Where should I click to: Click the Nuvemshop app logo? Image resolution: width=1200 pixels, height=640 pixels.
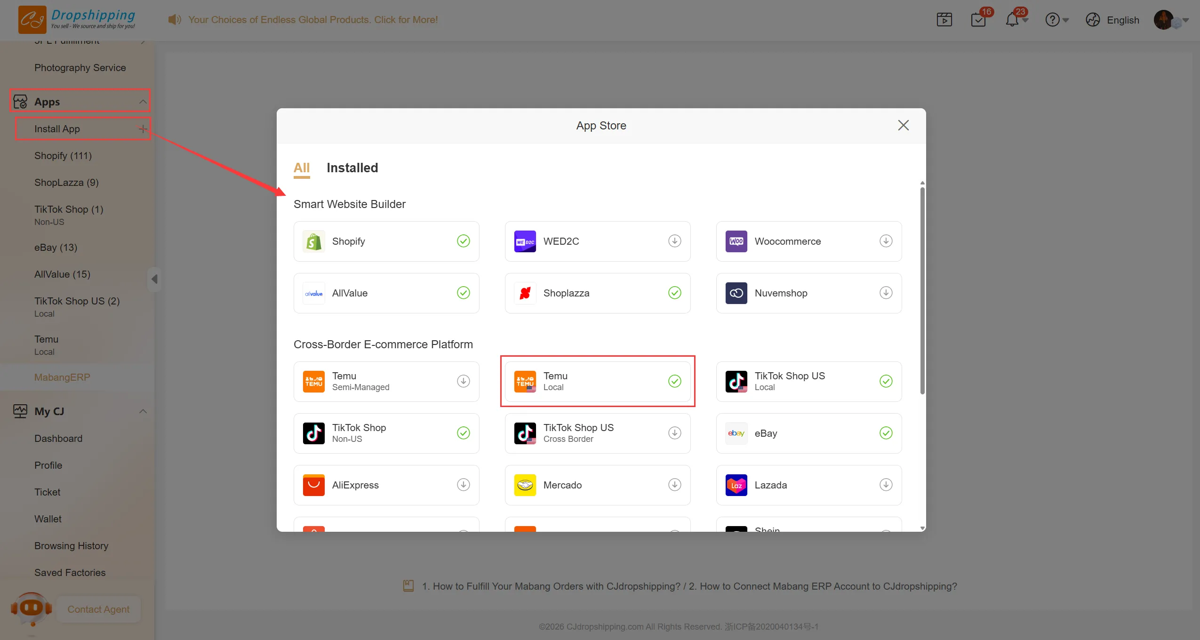(736, 293)
